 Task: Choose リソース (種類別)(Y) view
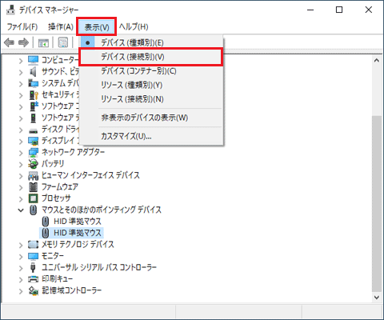pos(151,85)
